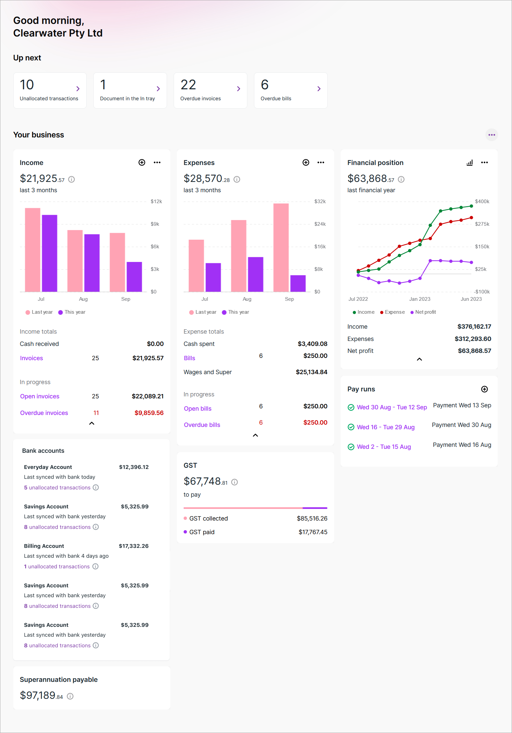Click info icon beside Everyday Account unallocated transactions
The height and width of the screenshot is (733, 512).
96,487
